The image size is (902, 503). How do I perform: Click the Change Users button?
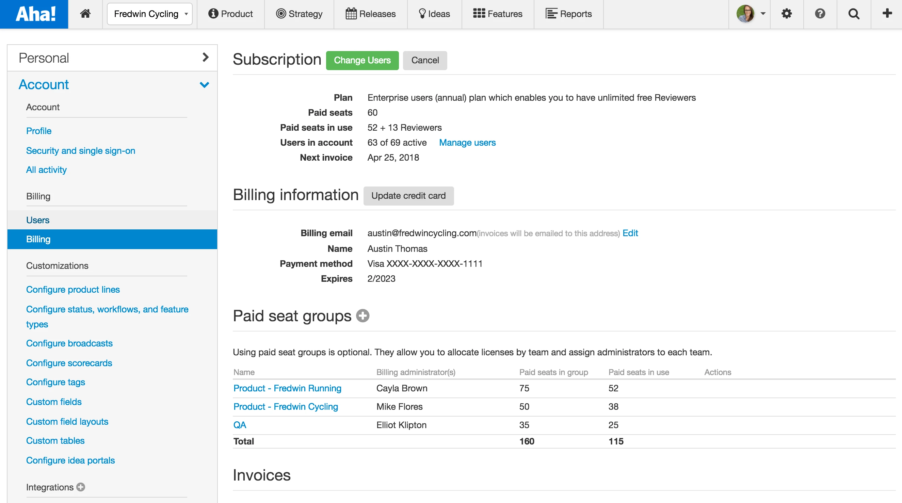[362, 60]
